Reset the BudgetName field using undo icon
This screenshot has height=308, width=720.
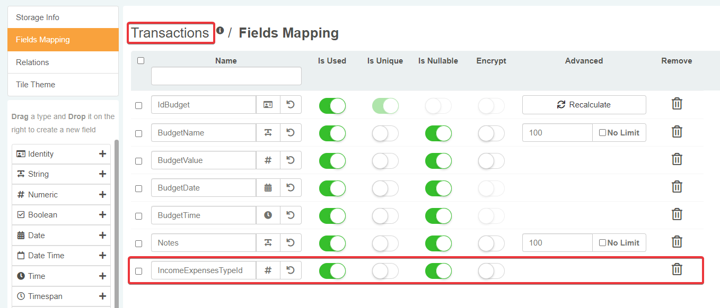(291, 132)
